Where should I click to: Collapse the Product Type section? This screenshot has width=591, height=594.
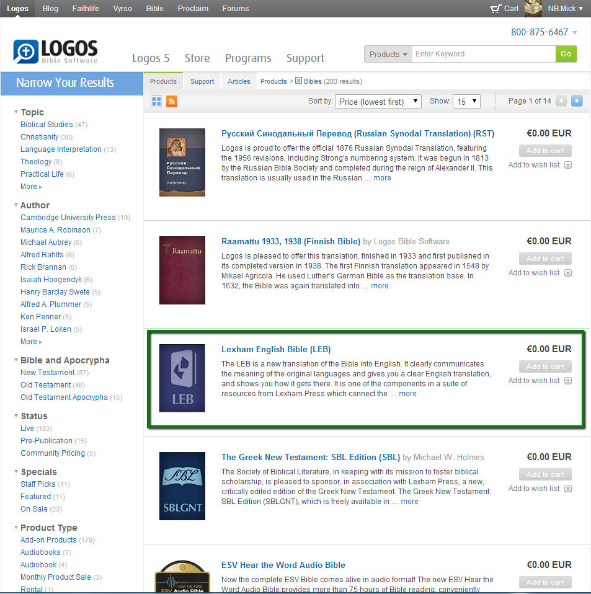[16, 527]
